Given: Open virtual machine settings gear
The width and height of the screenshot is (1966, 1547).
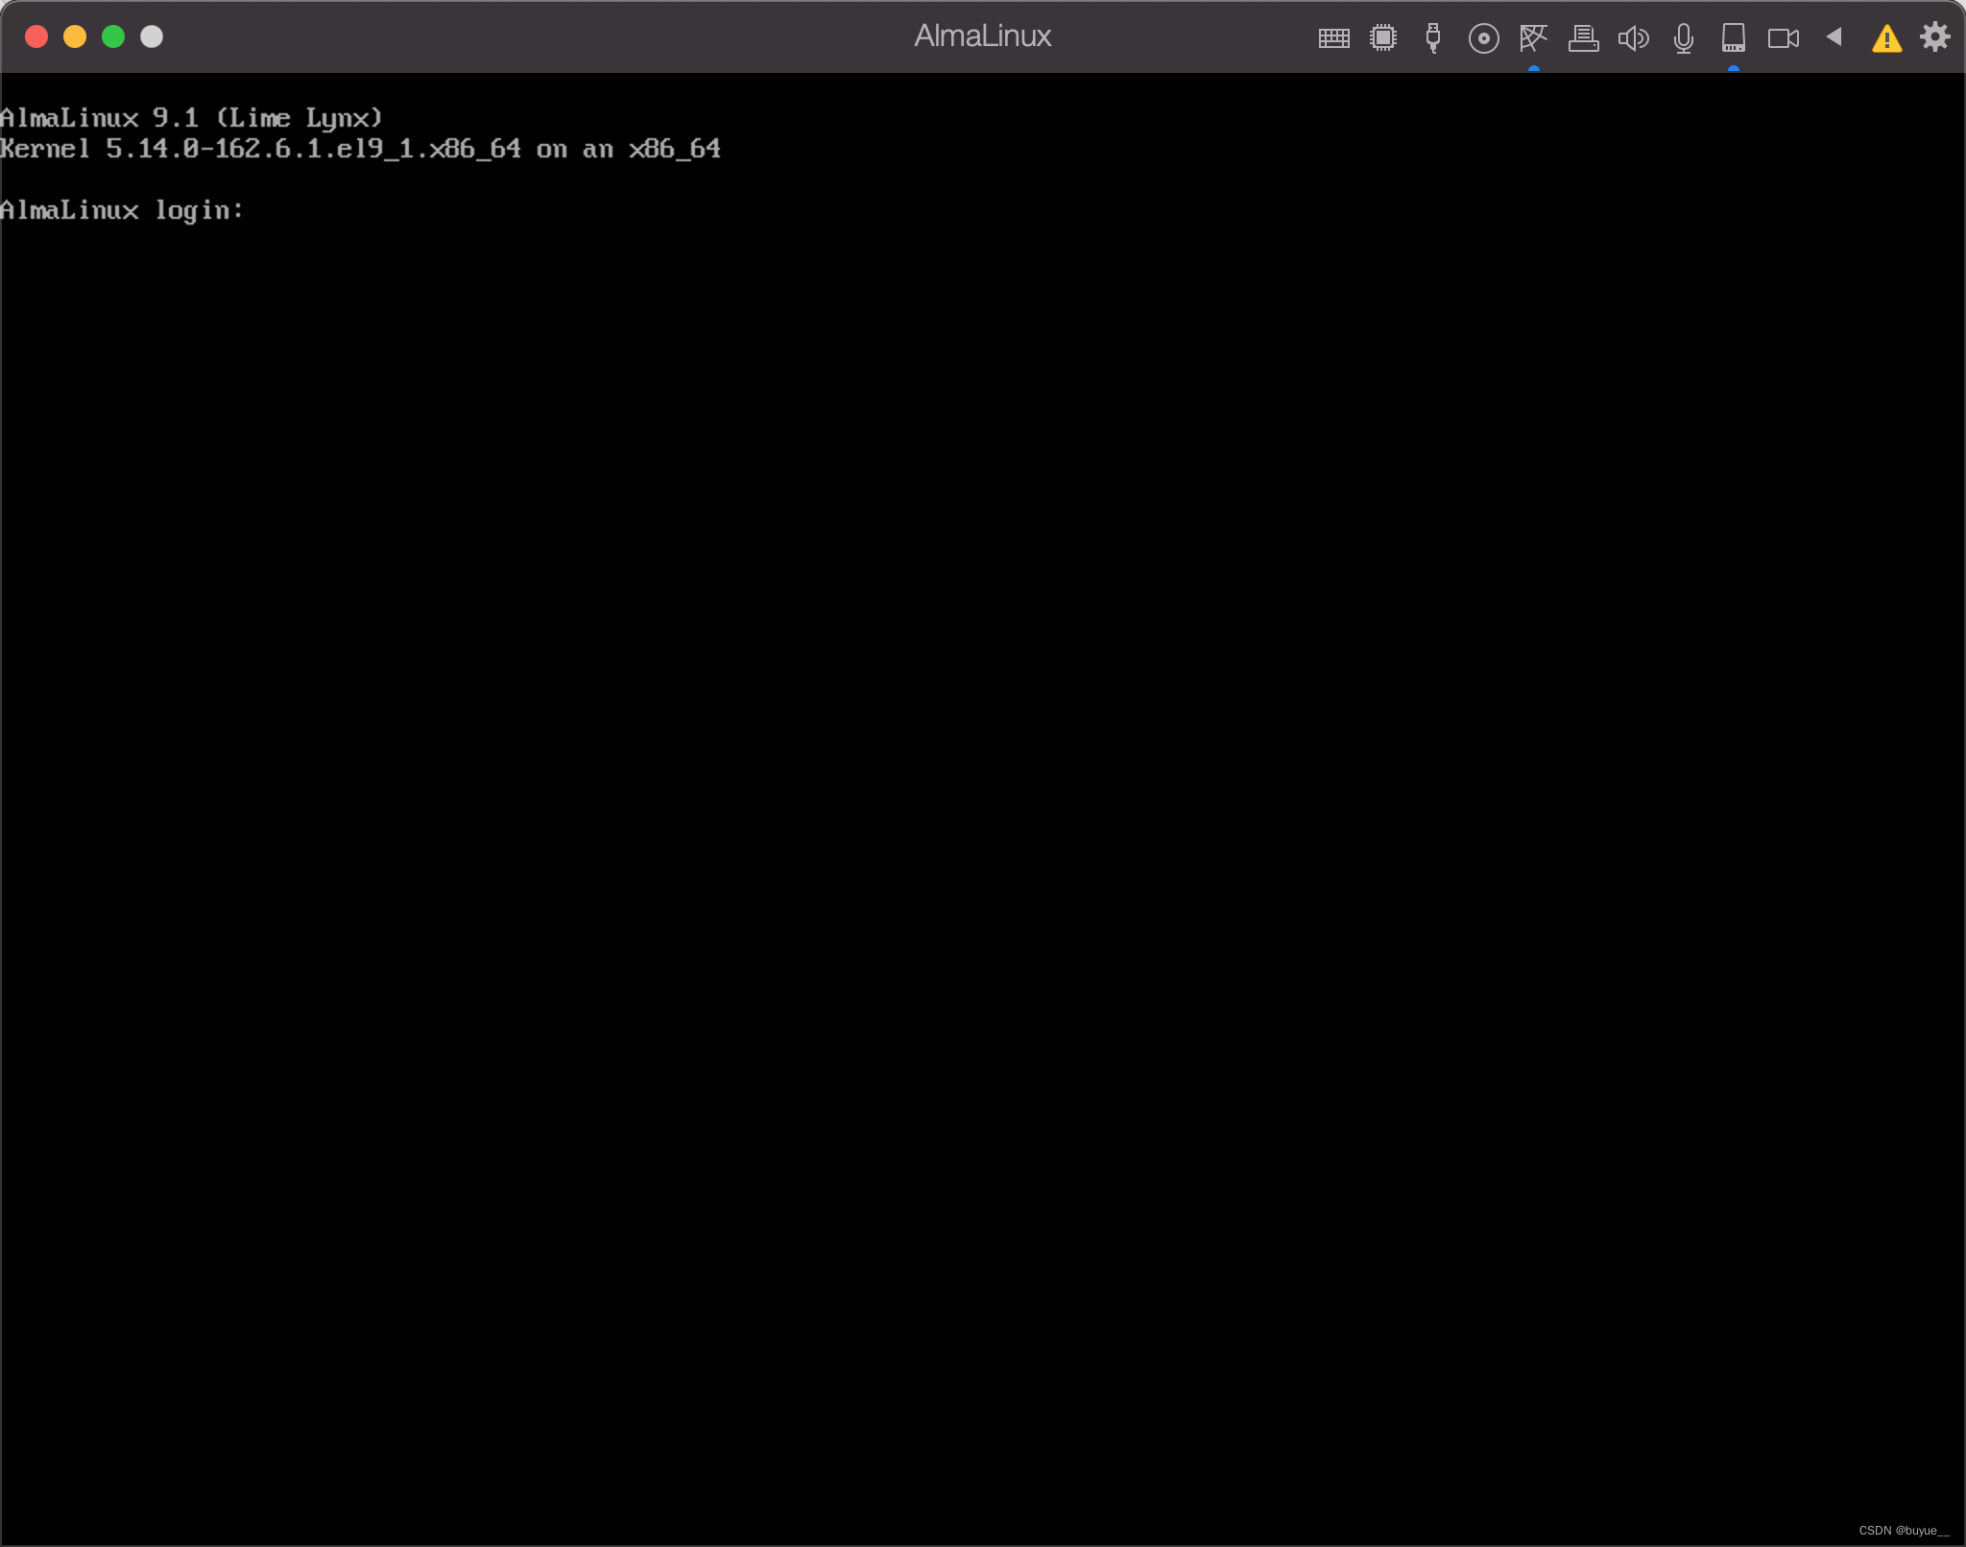Looking at the screenshot, I should point(1934,36).
